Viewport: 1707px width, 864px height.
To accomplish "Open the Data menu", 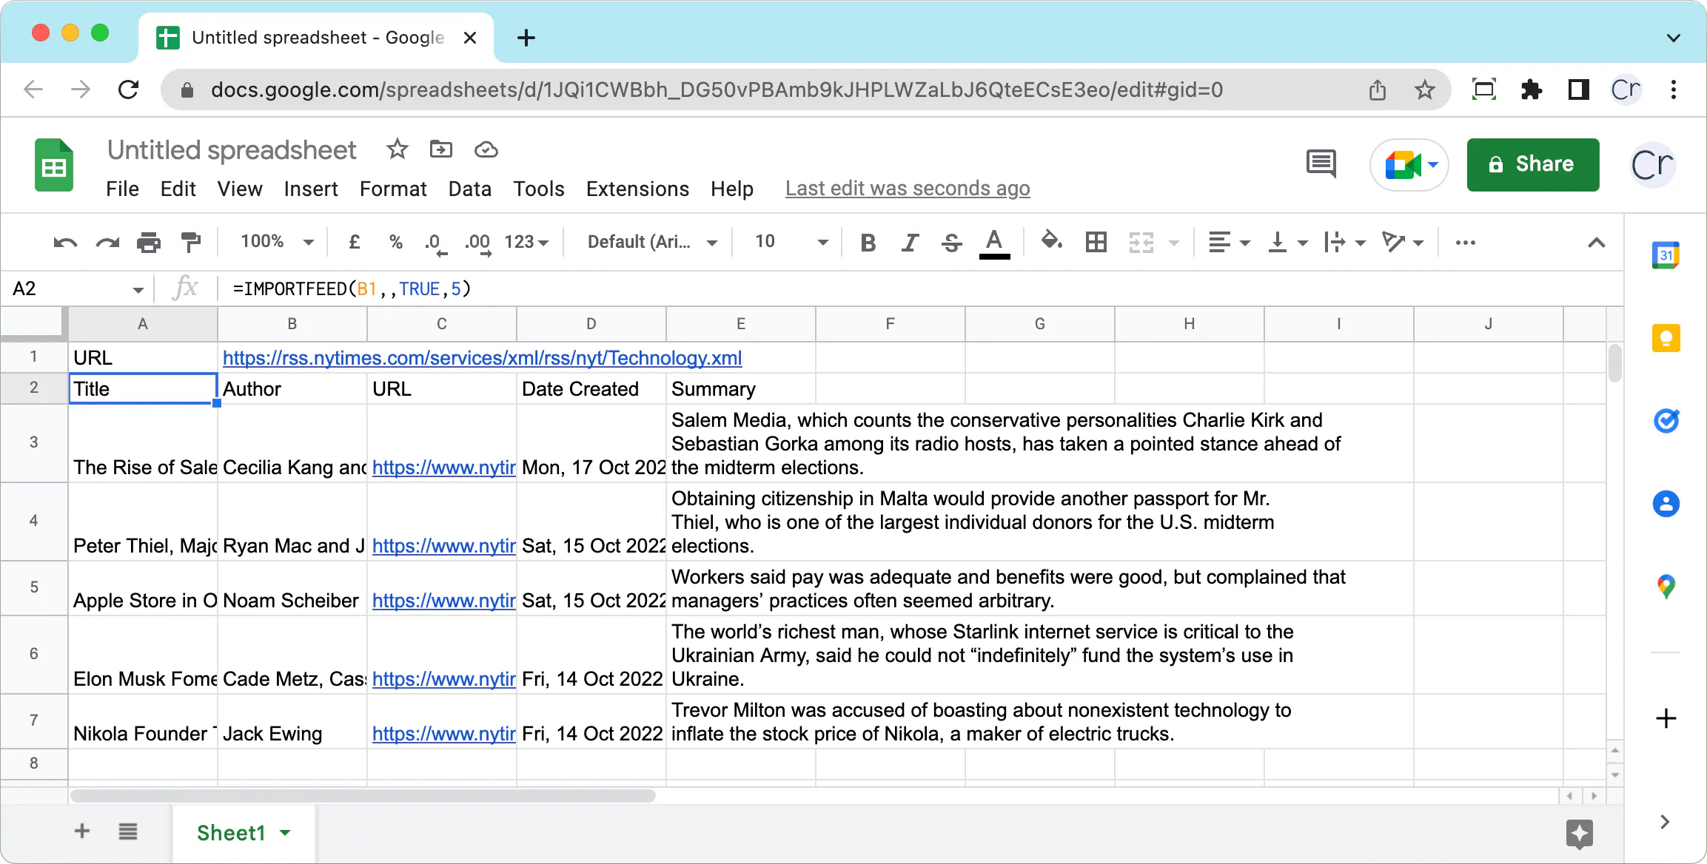I will click(469, 189).
